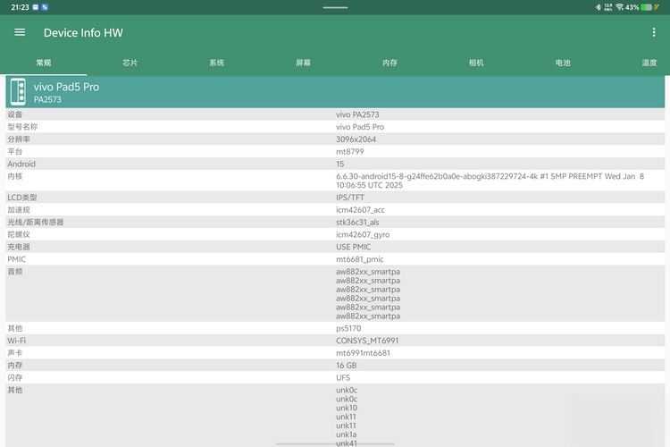Open the three-dot overflow menu

click(654, 32)
